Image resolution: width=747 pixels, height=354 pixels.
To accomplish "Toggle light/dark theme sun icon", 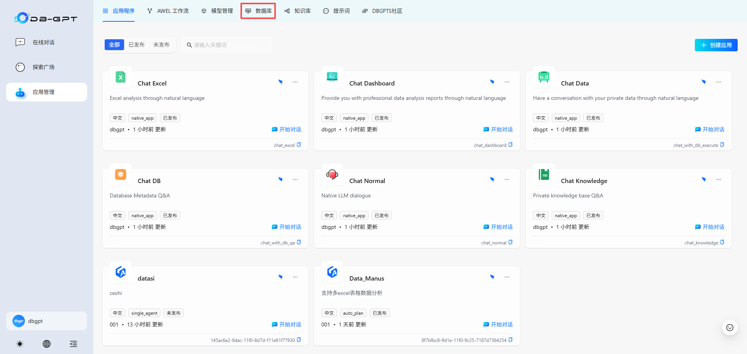I will click(20, 344).
